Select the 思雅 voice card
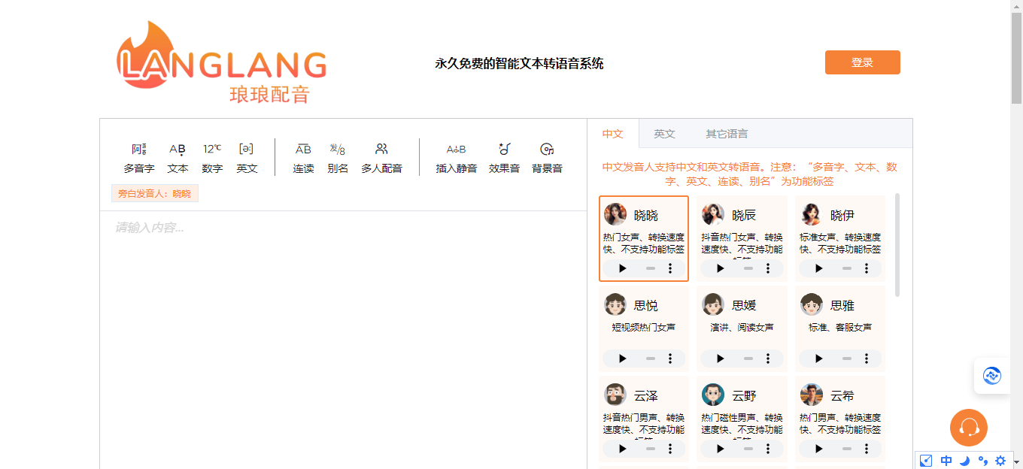Viewport: 1023px width, 469px height. click(x=839, y=316)
